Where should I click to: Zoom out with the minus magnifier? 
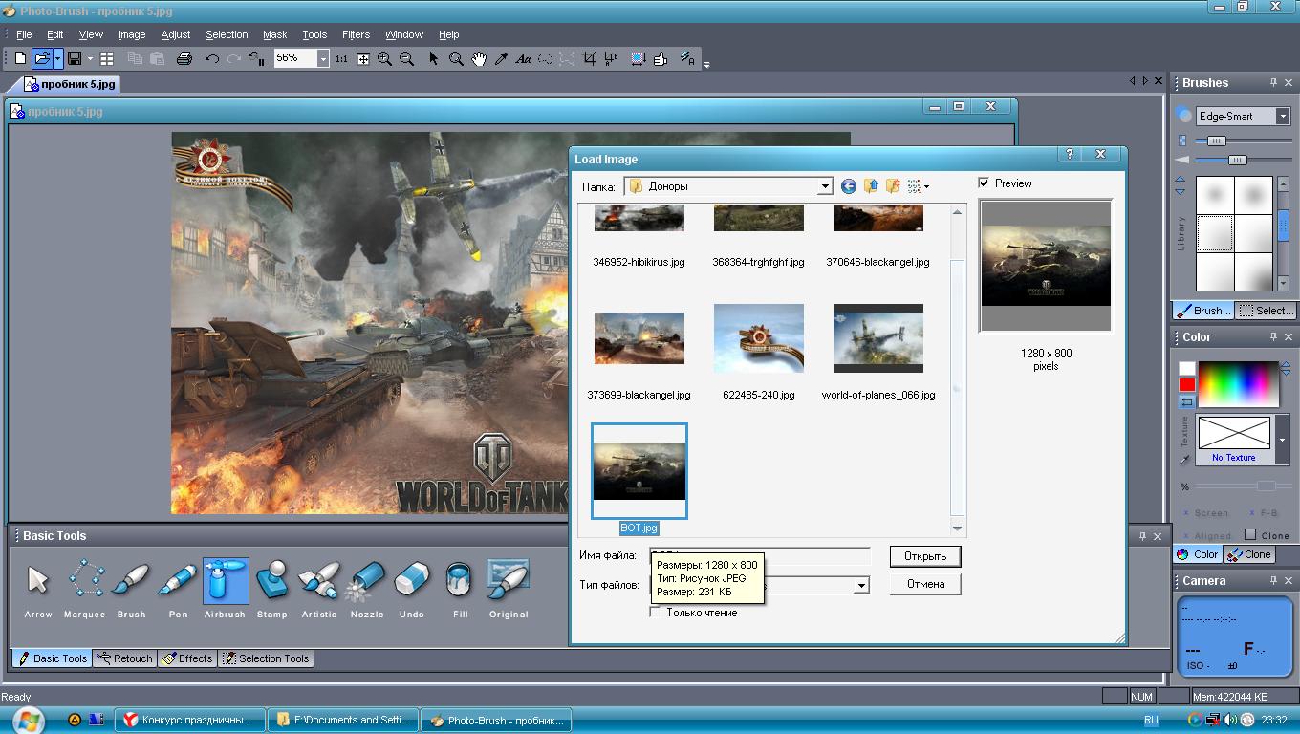(406, 59)
